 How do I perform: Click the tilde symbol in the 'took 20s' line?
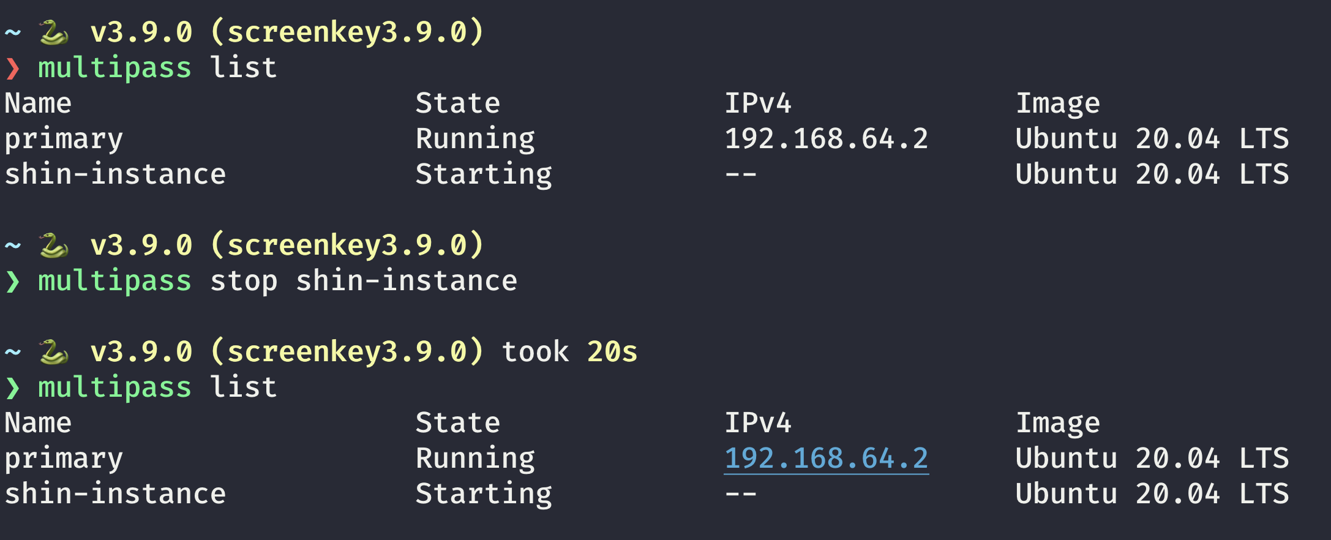point(13,352)
